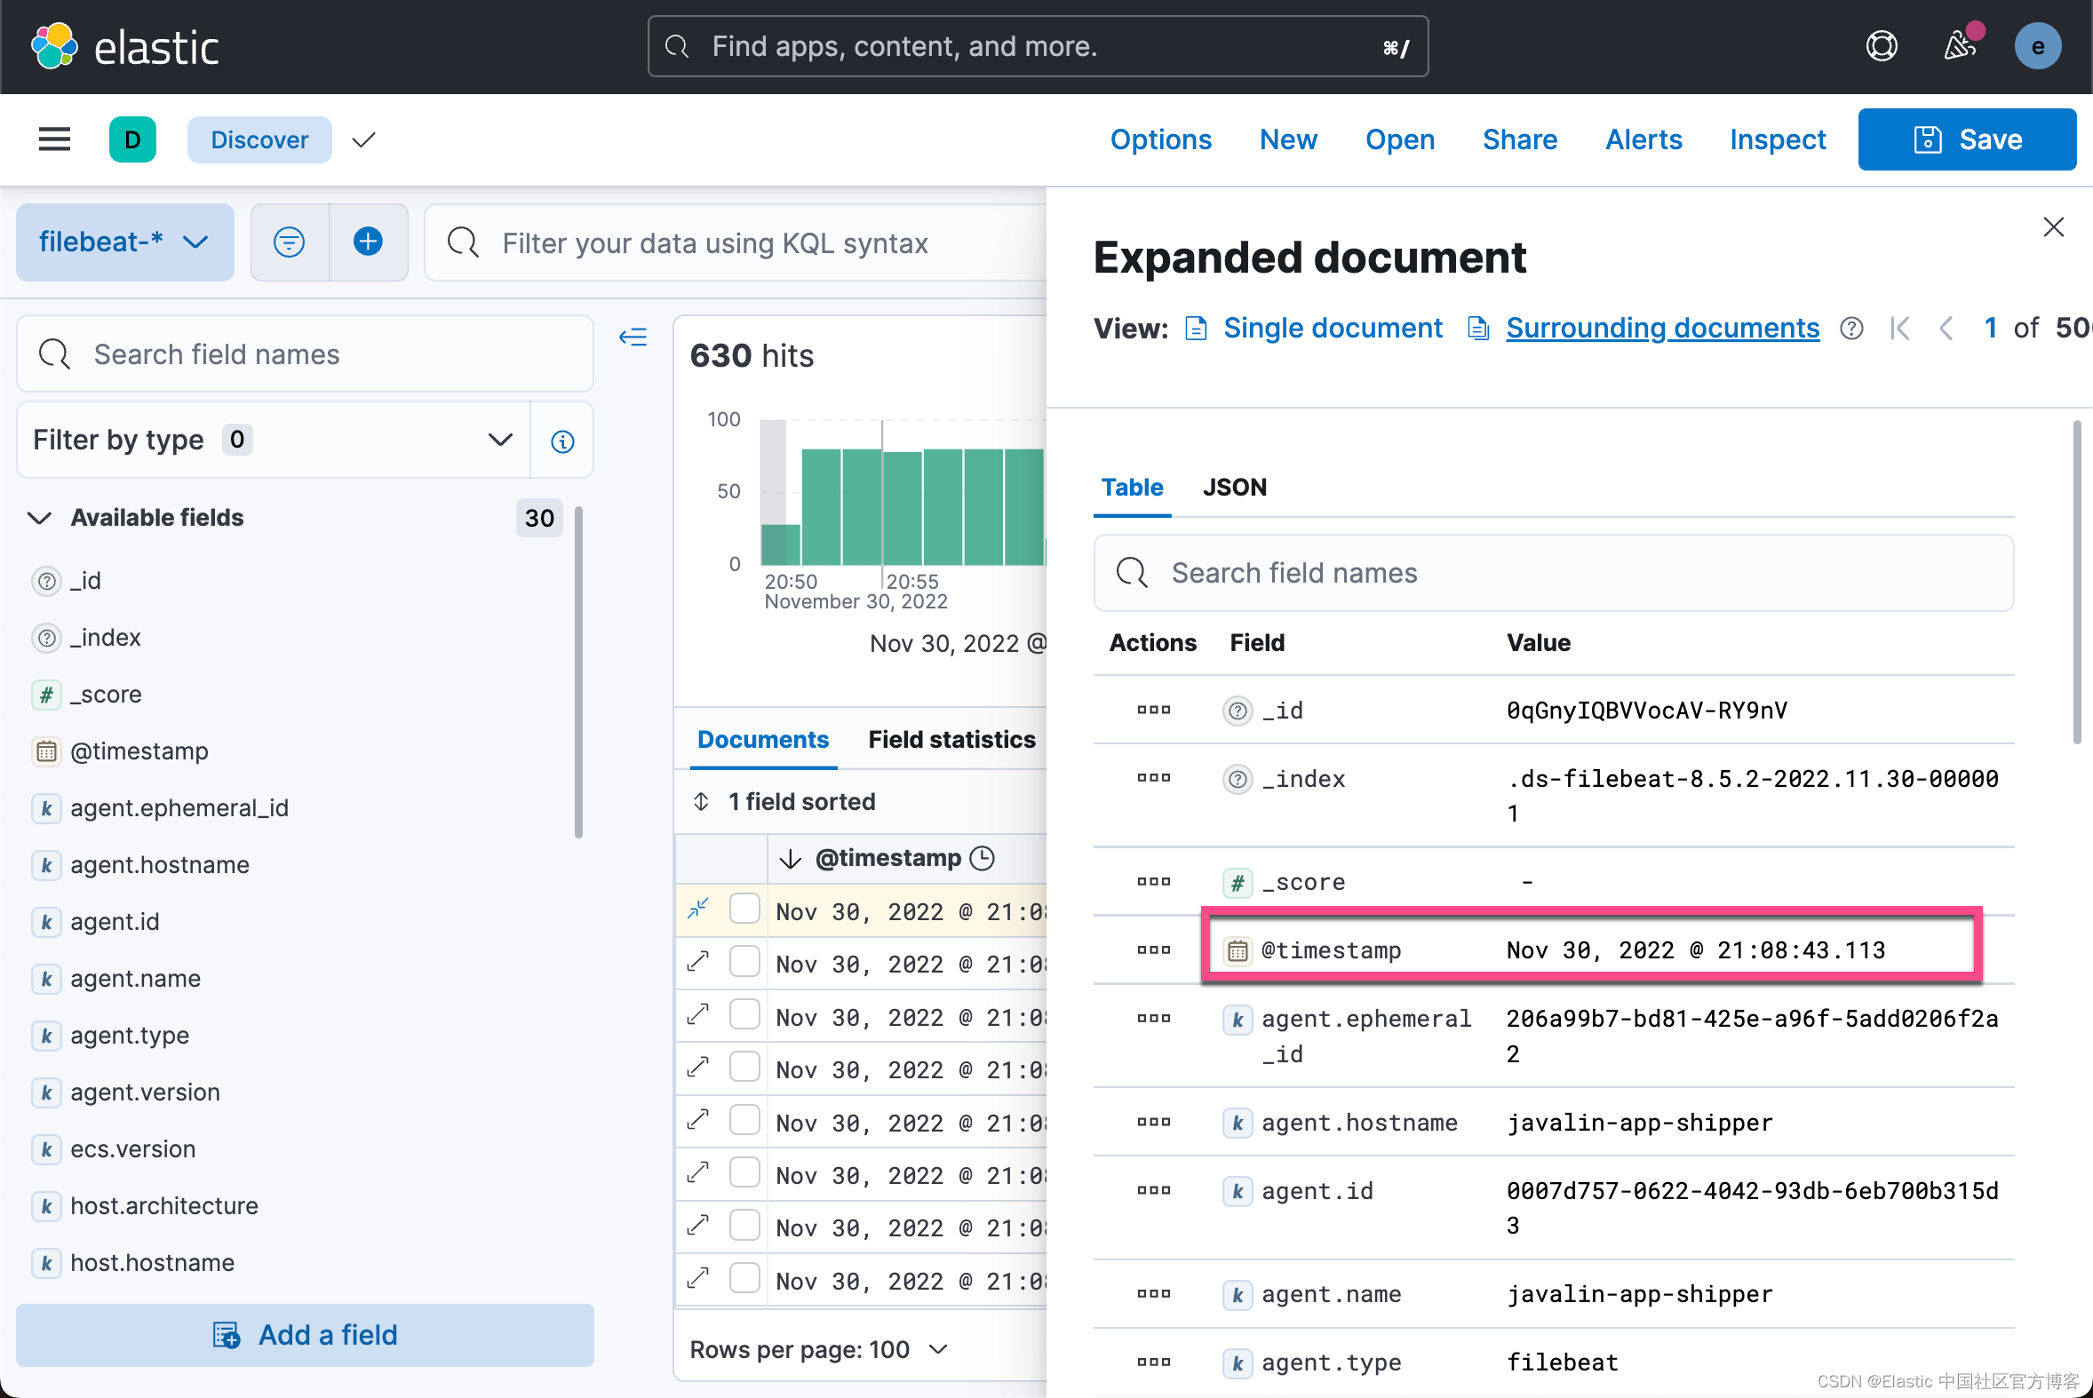This screenshot has width=2093, height=1398.
Task: Click the Surrounding documents link
Action: pos(1661,328)
